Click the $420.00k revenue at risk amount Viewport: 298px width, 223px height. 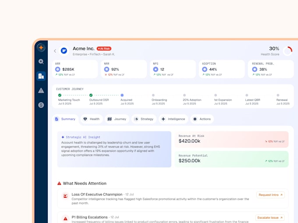click(189, 141)
